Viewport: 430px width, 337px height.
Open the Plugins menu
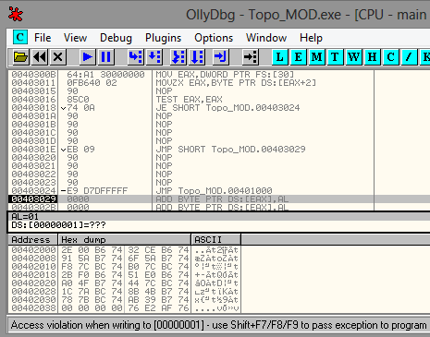163,38
